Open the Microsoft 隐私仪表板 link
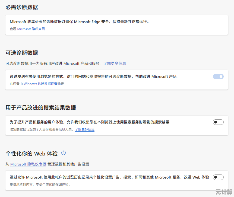This screenshot has height=197, width=234. click(x=28, y=164)
